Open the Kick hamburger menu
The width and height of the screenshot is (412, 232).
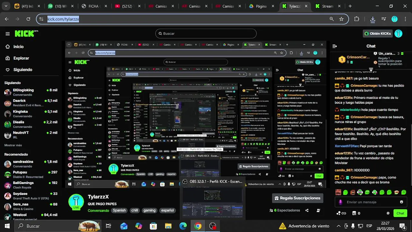[7, 34]
